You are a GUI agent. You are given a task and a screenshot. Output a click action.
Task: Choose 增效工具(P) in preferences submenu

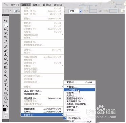[x=80, y=107]
